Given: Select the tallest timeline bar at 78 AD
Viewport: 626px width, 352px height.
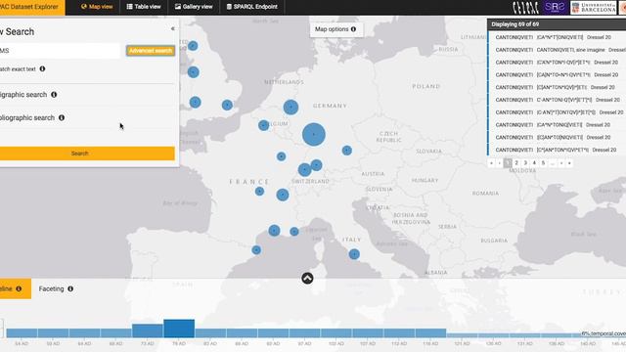Looking at the screenshot, I should point(179,329).
